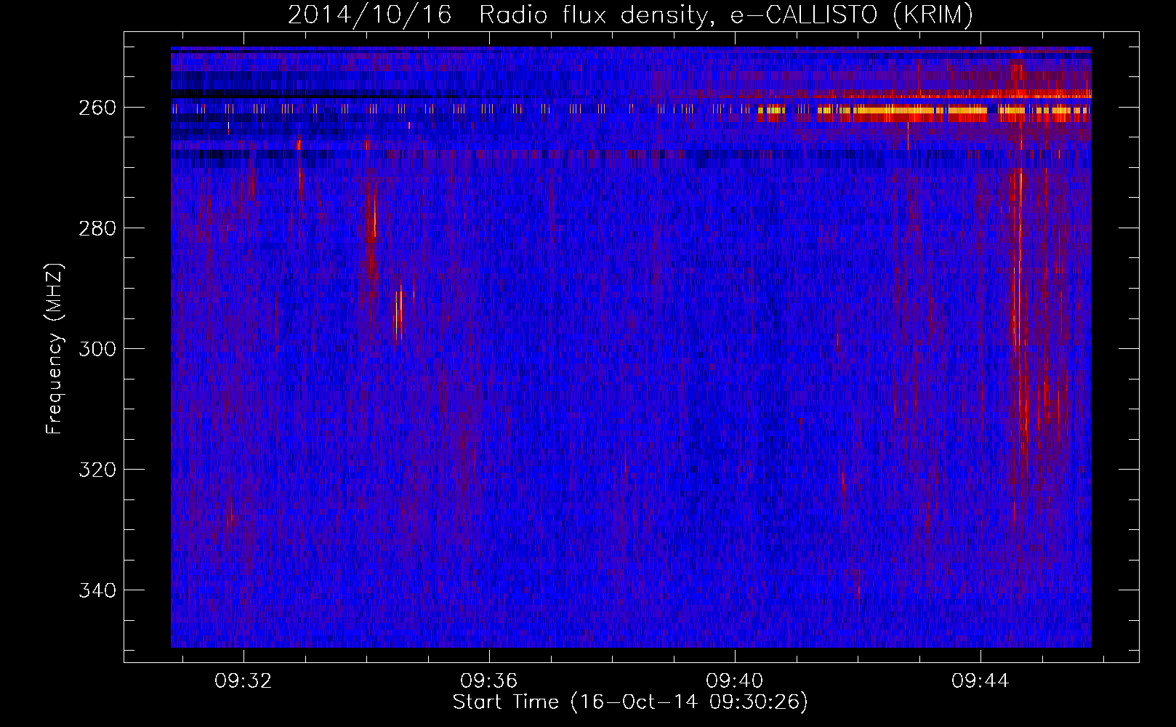
Task: Click the 260 frequency tick label
Action: point(97,108)
